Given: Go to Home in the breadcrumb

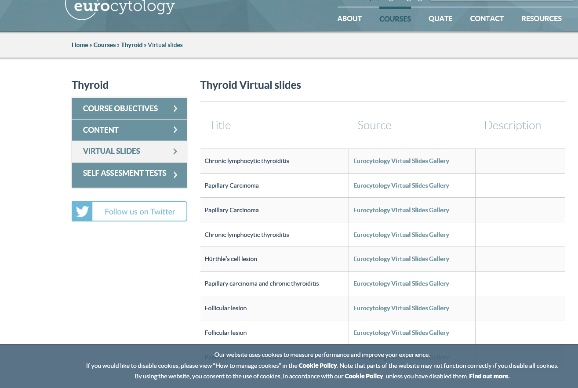Looking at the screenshot, I should click(x=80, y=45).
